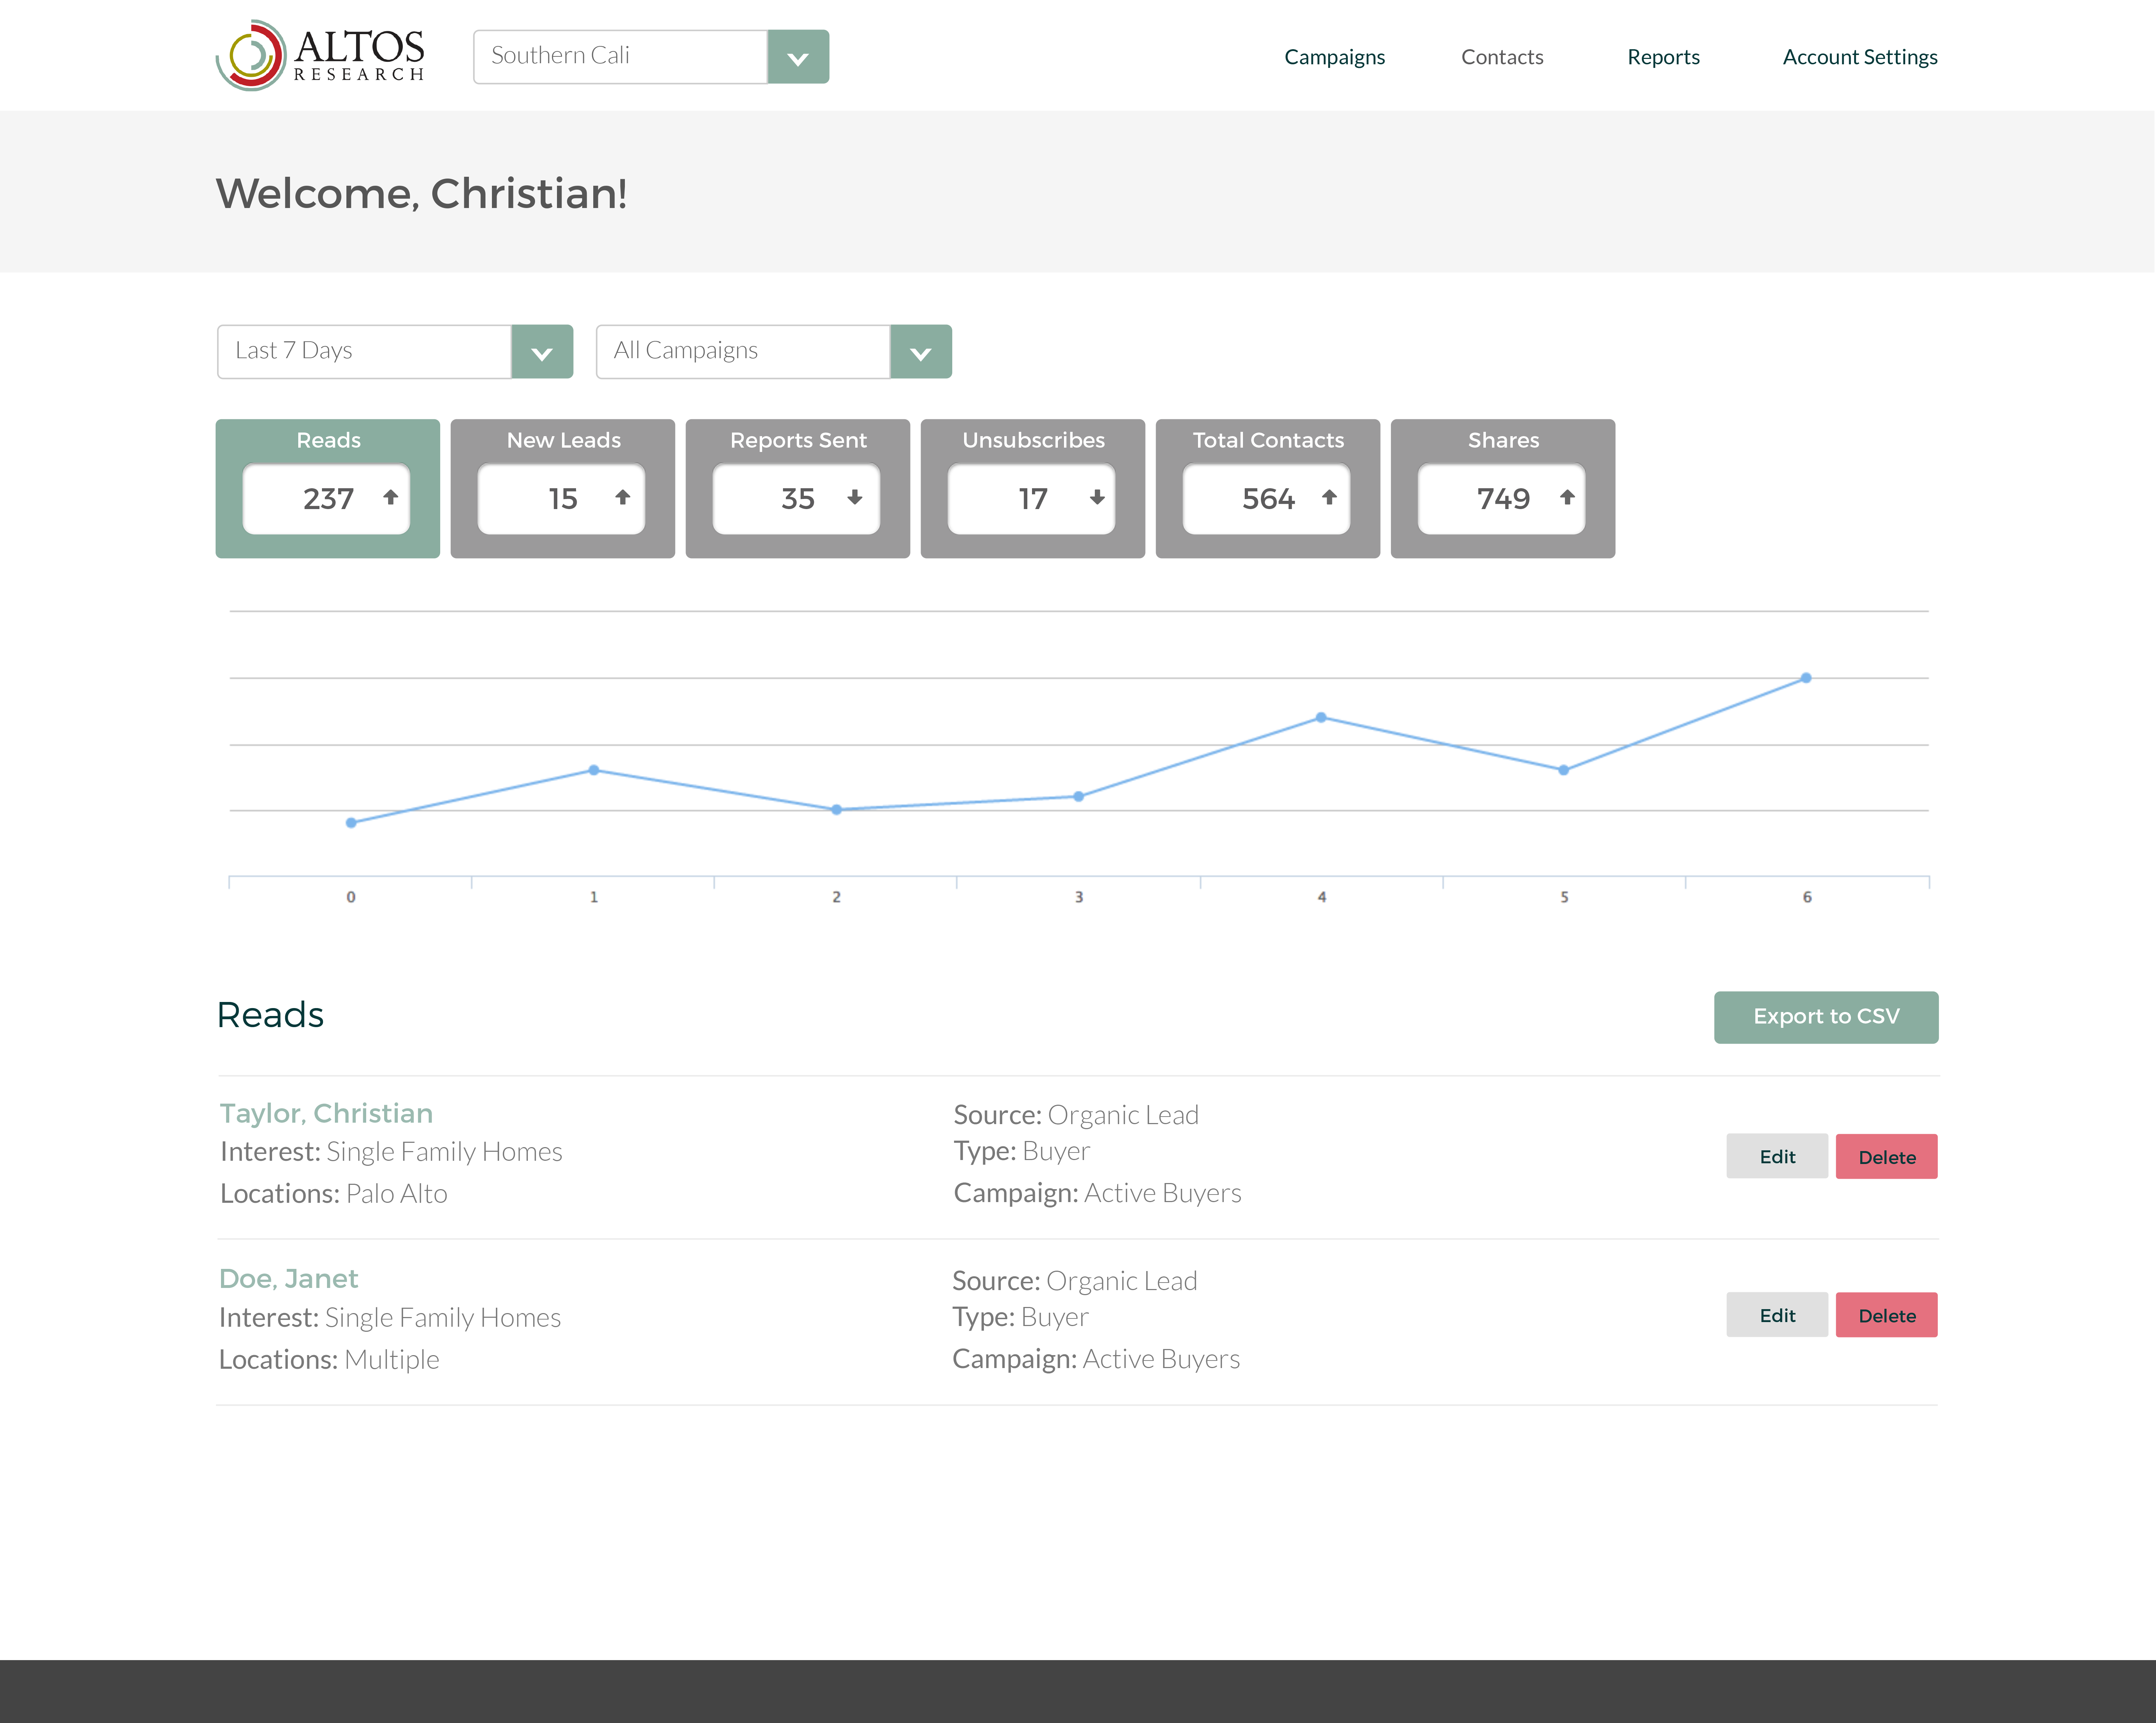The image size is (2156, 1723).
Task: Expand the Southern Cali dropdown arrow
Action: [x=798, y=57]
